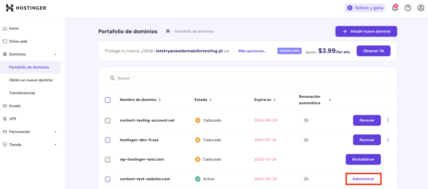Go to Sitios web in sidebar

tap(18, 41)
